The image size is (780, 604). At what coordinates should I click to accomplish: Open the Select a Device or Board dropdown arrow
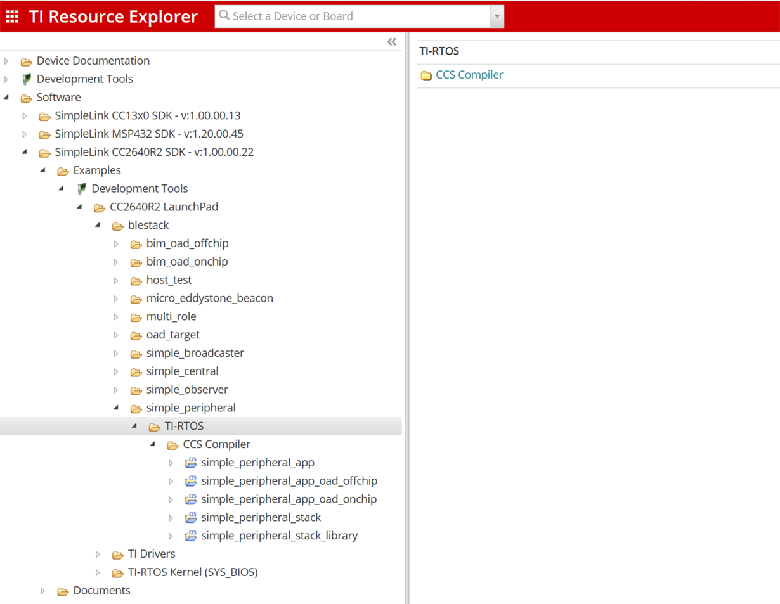497,16
